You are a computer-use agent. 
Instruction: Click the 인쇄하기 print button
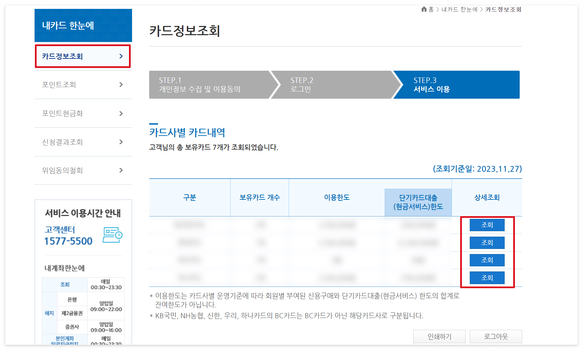[x=439, y=336]
